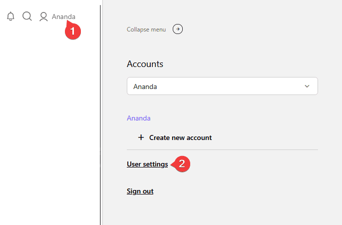Click the chevron arrow in accounts dropdown
Image resolution: width=342 pixels, height=225 pixels.
coord(307,86)
